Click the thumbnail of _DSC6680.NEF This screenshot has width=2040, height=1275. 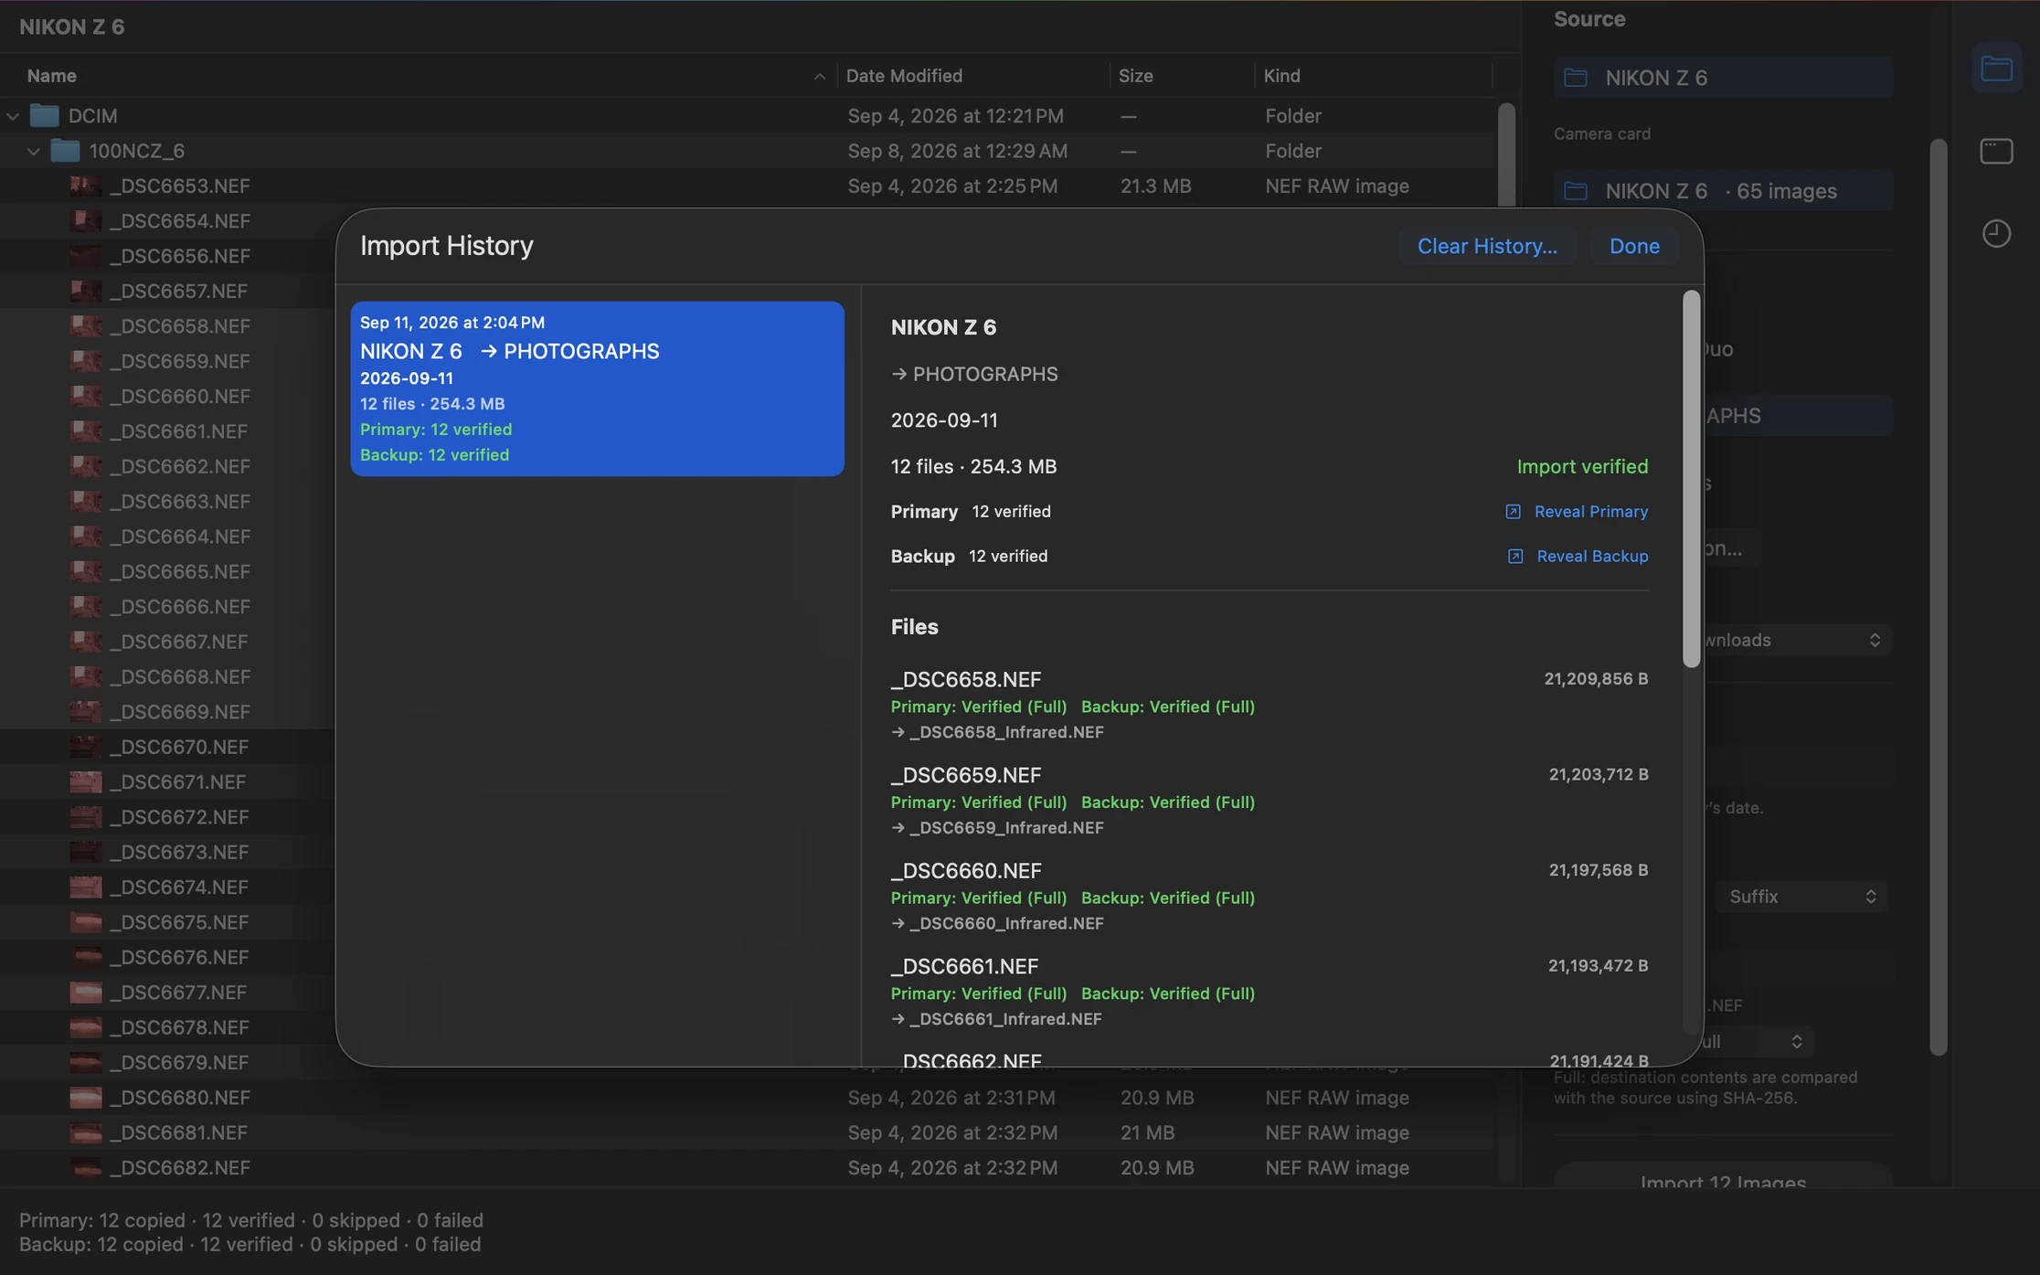tap(86, 1098)
